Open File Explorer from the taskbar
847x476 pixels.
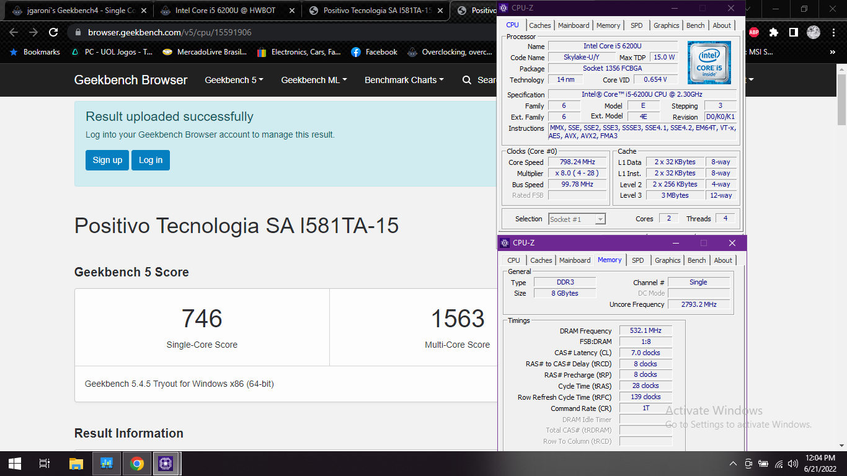coord(76,463)
